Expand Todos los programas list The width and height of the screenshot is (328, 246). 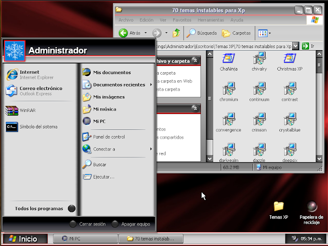(x=45, y=209)
